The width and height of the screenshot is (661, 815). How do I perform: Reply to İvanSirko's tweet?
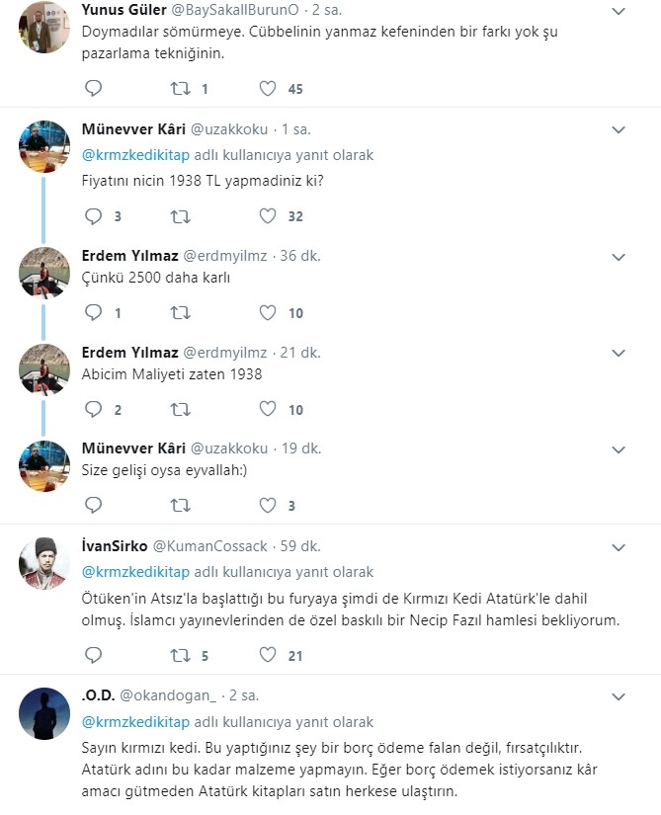tap(94, 655)
